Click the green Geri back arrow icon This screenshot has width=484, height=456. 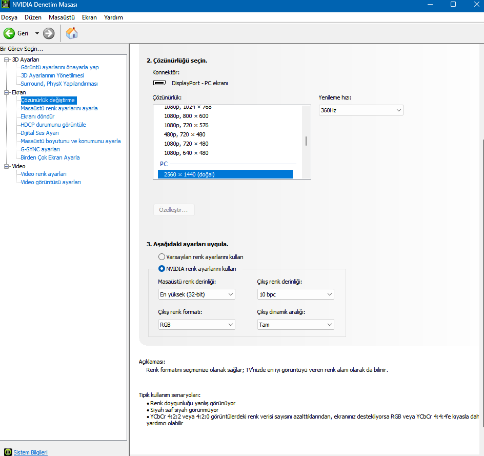[x=9, y=33]
